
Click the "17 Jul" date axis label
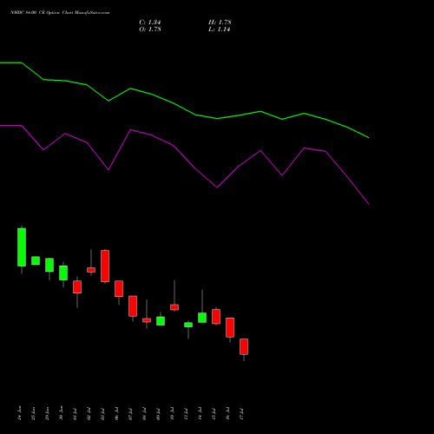point(241,414)
